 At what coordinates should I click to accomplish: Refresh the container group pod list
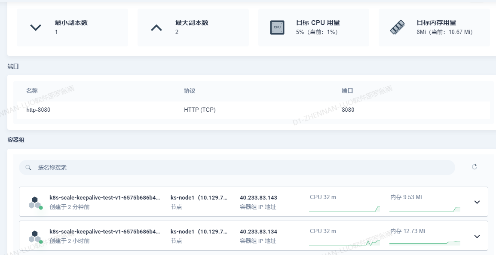(475, 167)
